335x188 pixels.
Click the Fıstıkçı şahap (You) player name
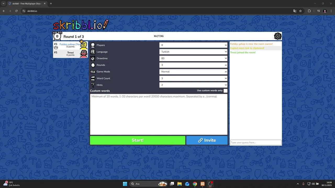70,44
